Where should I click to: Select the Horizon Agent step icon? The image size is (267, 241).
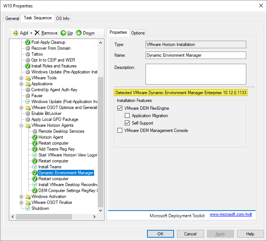click(35, 137)
